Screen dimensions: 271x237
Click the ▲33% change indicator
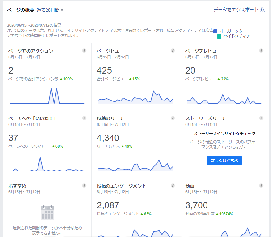pos(223,79)
